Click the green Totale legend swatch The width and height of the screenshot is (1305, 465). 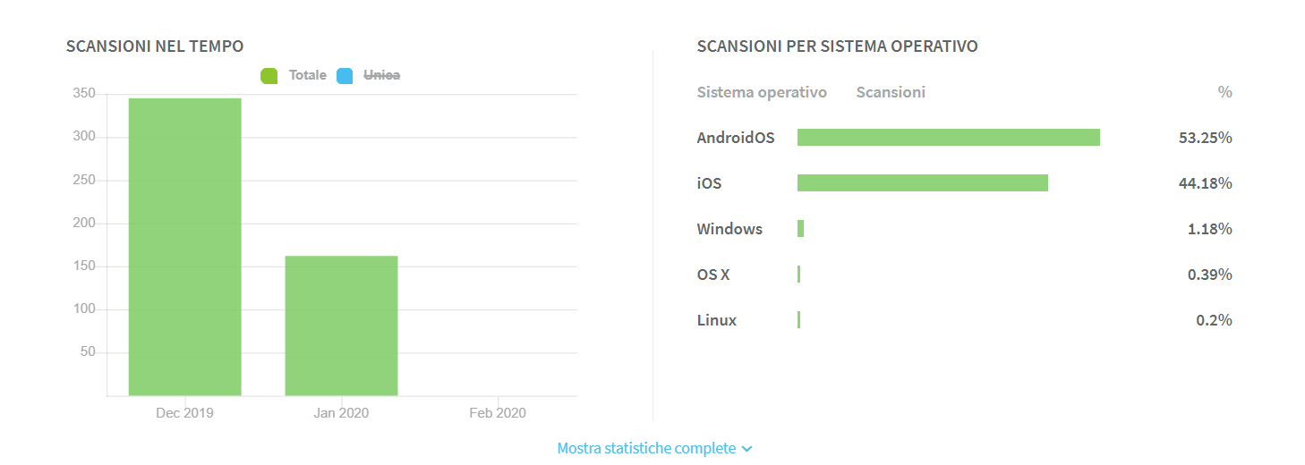click(x=269, y=76)
